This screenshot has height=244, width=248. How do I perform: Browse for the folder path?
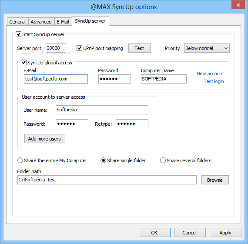pyautogui.click(x=215, y=180)
